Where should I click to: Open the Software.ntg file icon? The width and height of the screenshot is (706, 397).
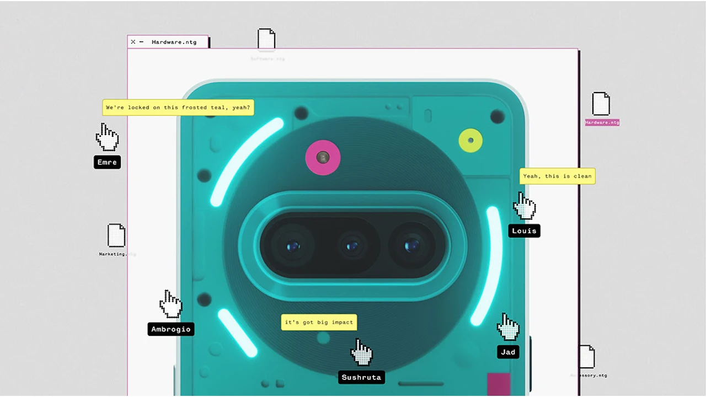[x=266, y=40]
